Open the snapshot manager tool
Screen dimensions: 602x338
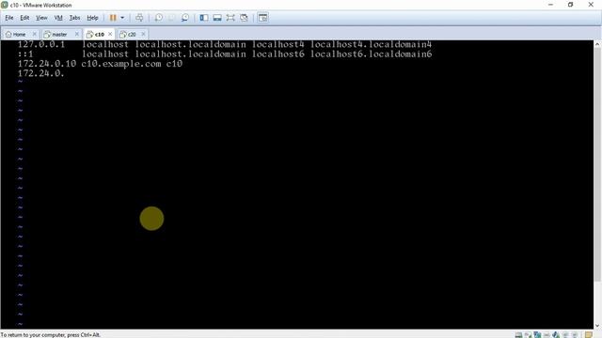tap(185, 18)
